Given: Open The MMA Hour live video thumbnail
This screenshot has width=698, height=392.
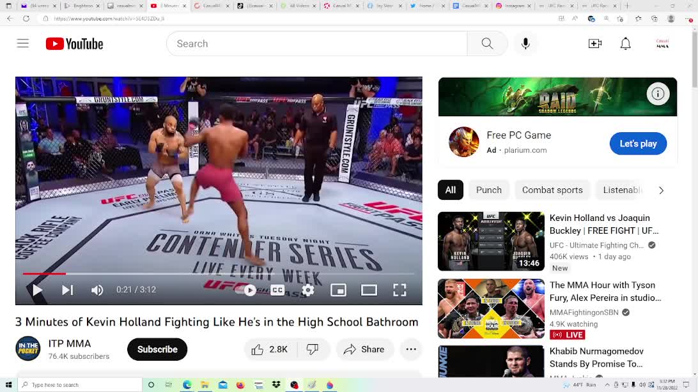Looking at the screenshot, I should pyautogui.click(x=491, y=308).
